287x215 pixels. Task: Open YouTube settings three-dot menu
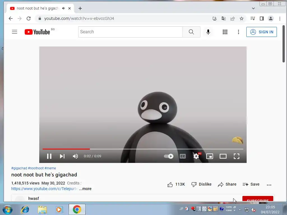click(238, 32)
